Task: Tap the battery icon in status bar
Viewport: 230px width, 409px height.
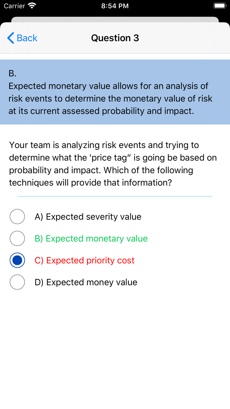Action: click(219, 6)
